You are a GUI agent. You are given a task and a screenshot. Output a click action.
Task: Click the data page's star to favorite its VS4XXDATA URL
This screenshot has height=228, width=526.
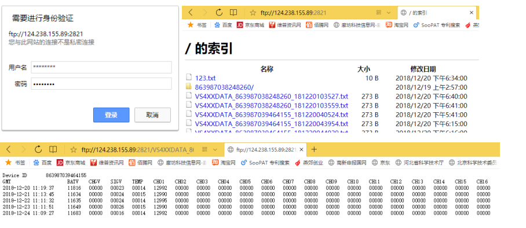(x=74, y=149)
